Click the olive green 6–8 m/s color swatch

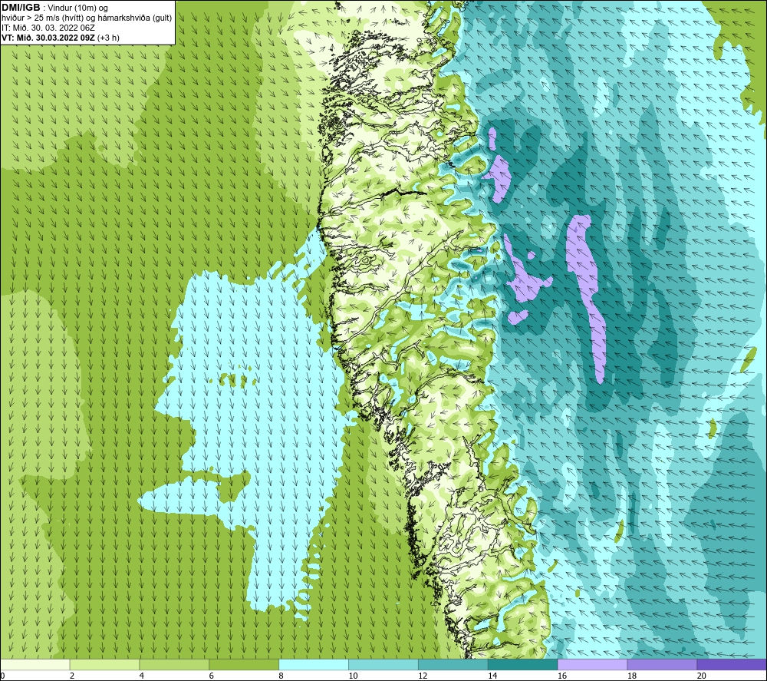pos(244,664)
